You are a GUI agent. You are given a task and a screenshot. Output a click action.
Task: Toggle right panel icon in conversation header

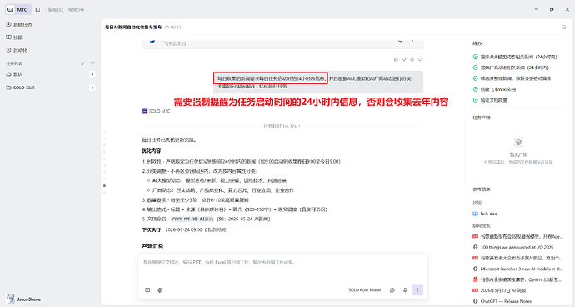pos(563,28)
